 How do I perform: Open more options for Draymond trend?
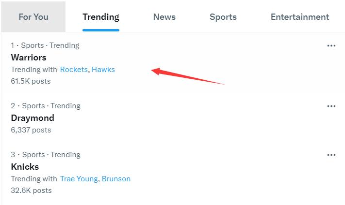[x=331, y=106]
